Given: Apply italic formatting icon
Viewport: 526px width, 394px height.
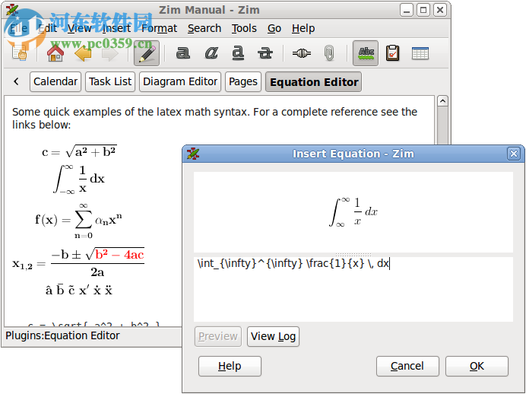Looking at the screenshot, I should 211,53.
